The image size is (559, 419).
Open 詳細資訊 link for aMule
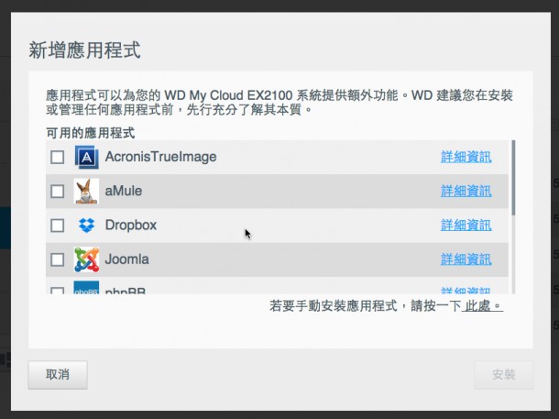pos(466,191)
